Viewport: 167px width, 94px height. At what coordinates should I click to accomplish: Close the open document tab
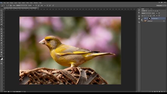[x=38, y=8]
